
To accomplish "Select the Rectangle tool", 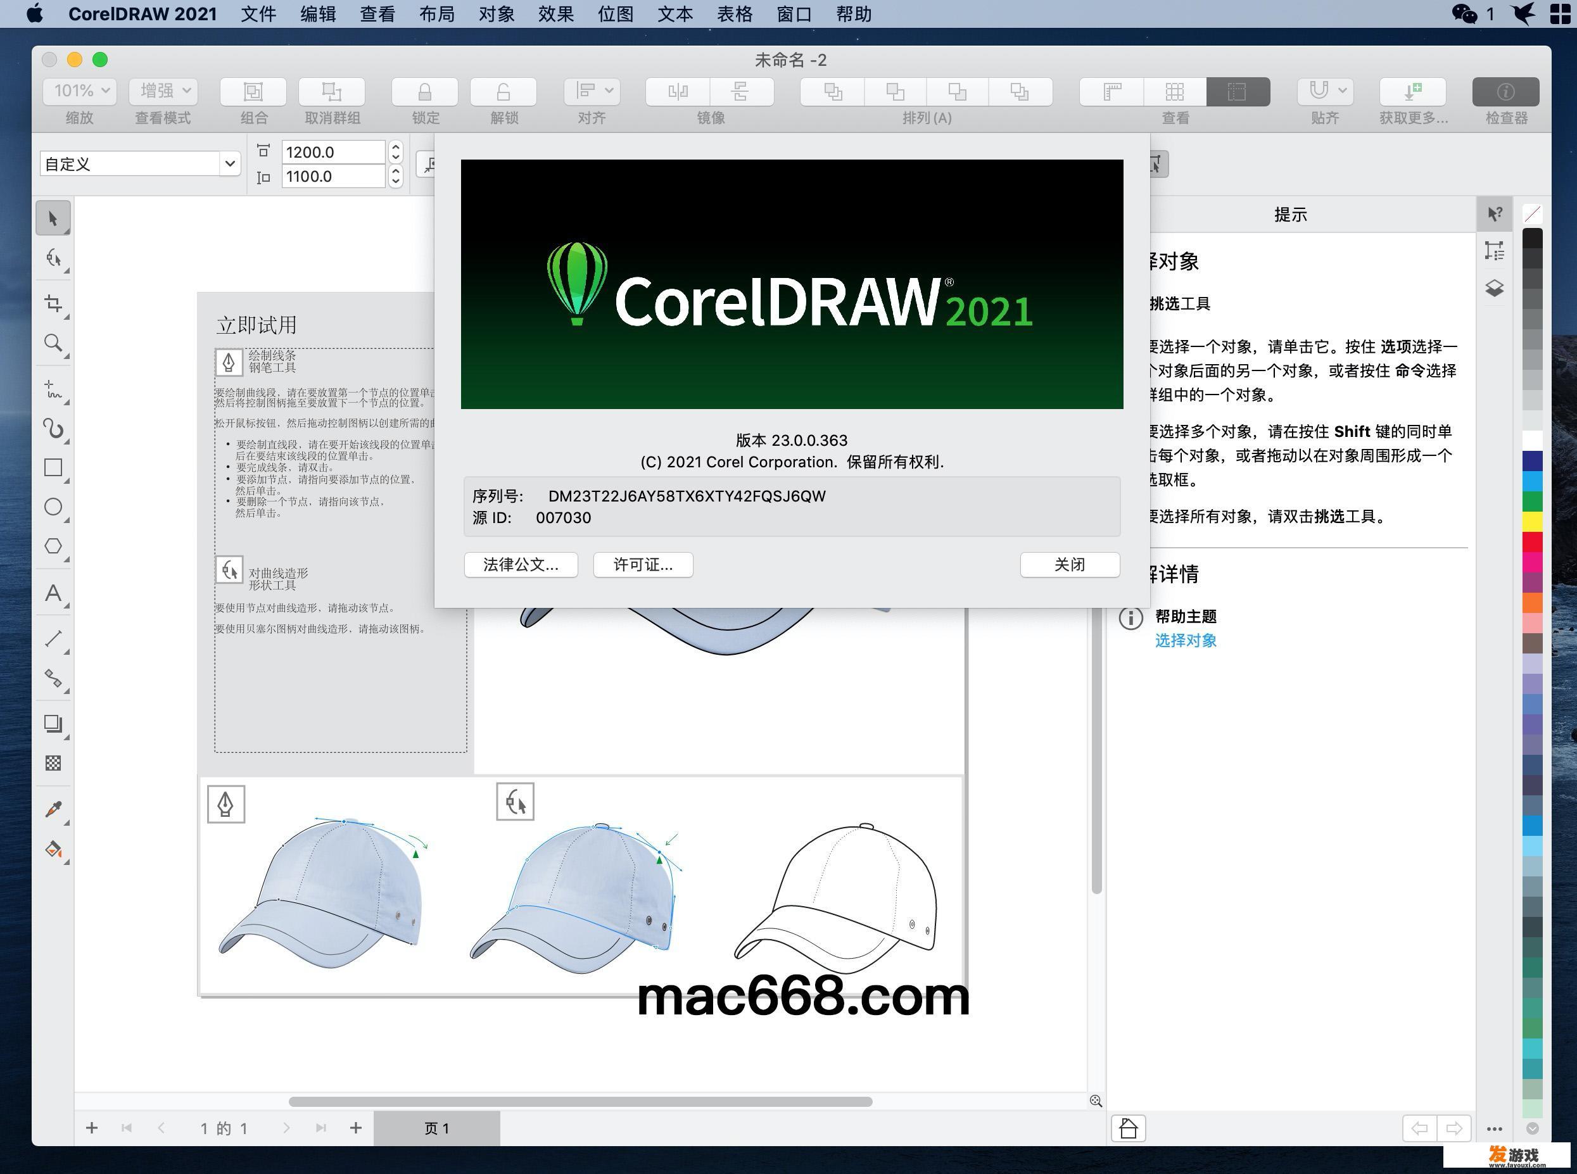I will coord(53,467).
